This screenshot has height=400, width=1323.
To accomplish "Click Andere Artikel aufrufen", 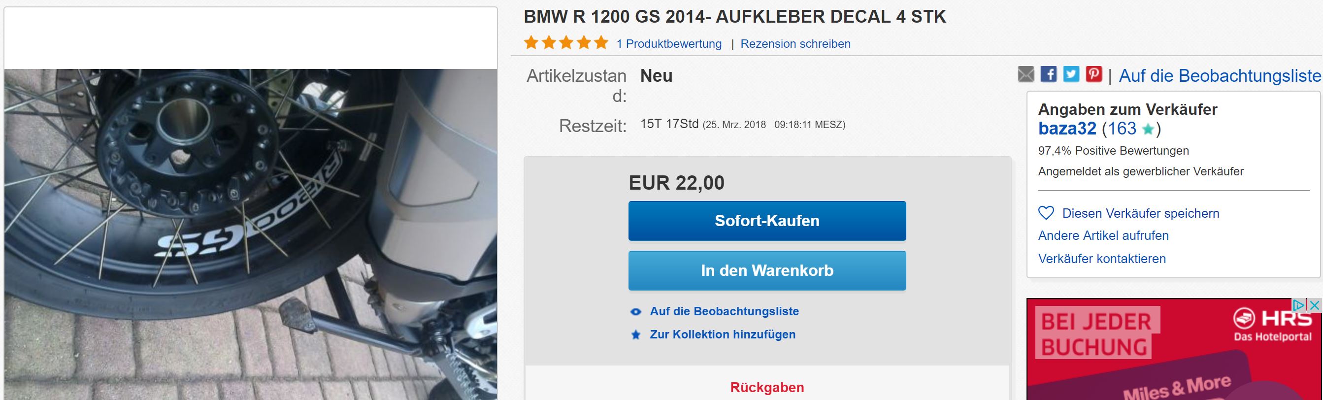I will click(1103, 235).
